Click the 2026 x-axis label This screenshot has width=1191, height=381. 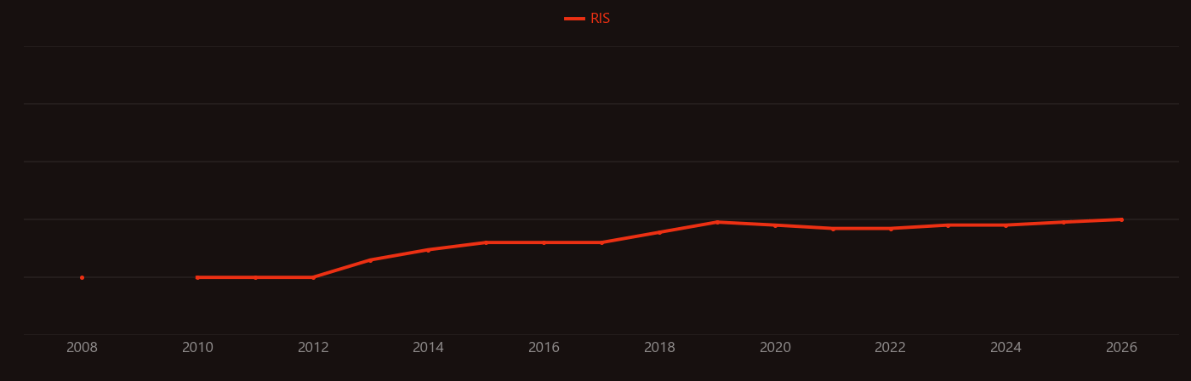point(1121,348)
